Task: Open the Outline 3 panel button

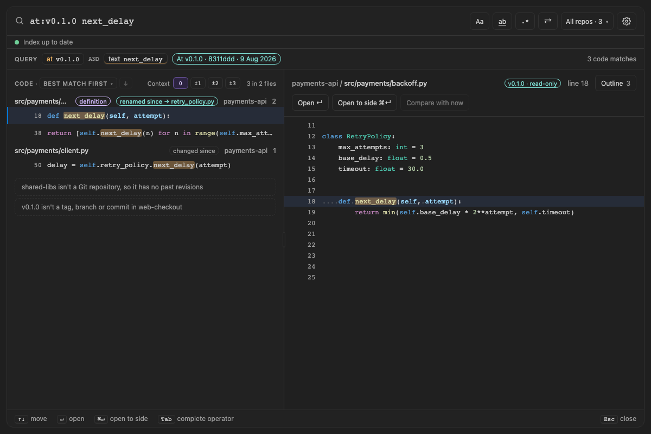Action: (x=616, y=84)
